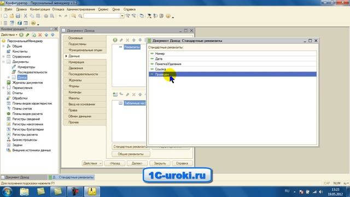Image resolution: width=350 pixels, height=197 pixels.
Task: Switch to the Нумерация tab
Action: 85,62
